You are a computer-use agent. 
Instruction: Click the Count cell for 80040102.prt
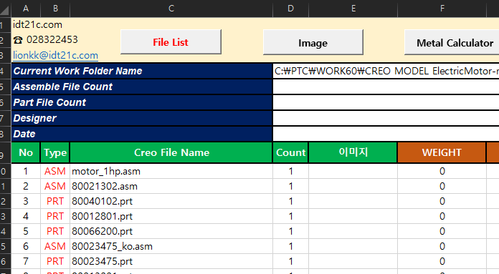[290, 201]
